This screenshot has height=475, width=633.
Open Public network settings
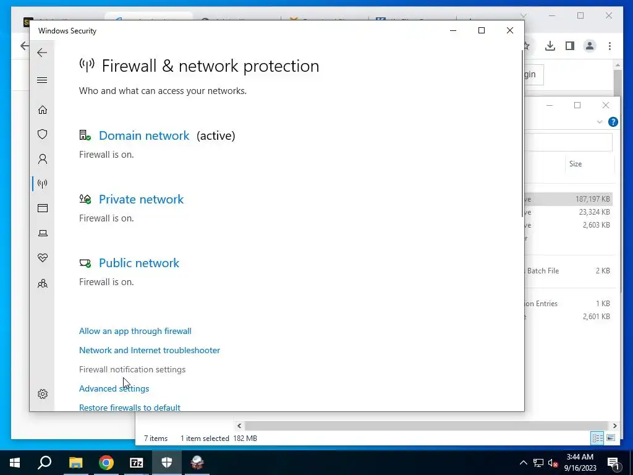[139, 263]
